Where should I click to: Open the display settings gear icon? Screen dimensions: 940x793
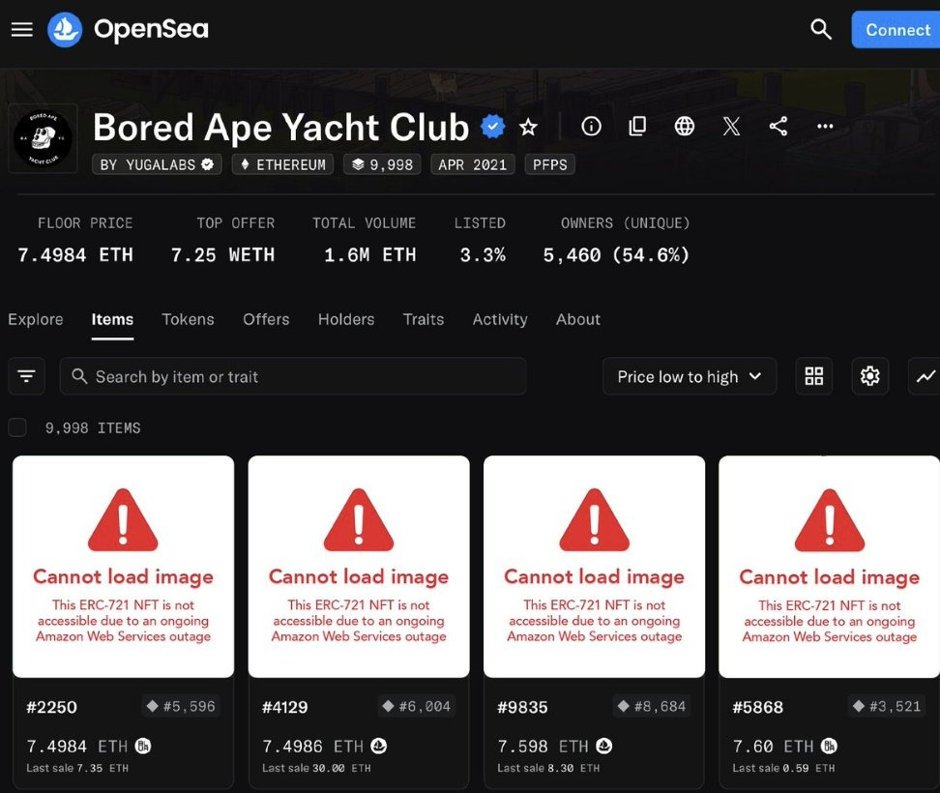pos(869,376)
